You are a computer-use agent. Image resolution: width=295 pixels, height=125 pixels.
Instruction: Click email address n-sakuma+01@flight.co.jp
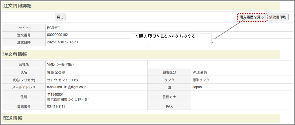pos(71,87)
